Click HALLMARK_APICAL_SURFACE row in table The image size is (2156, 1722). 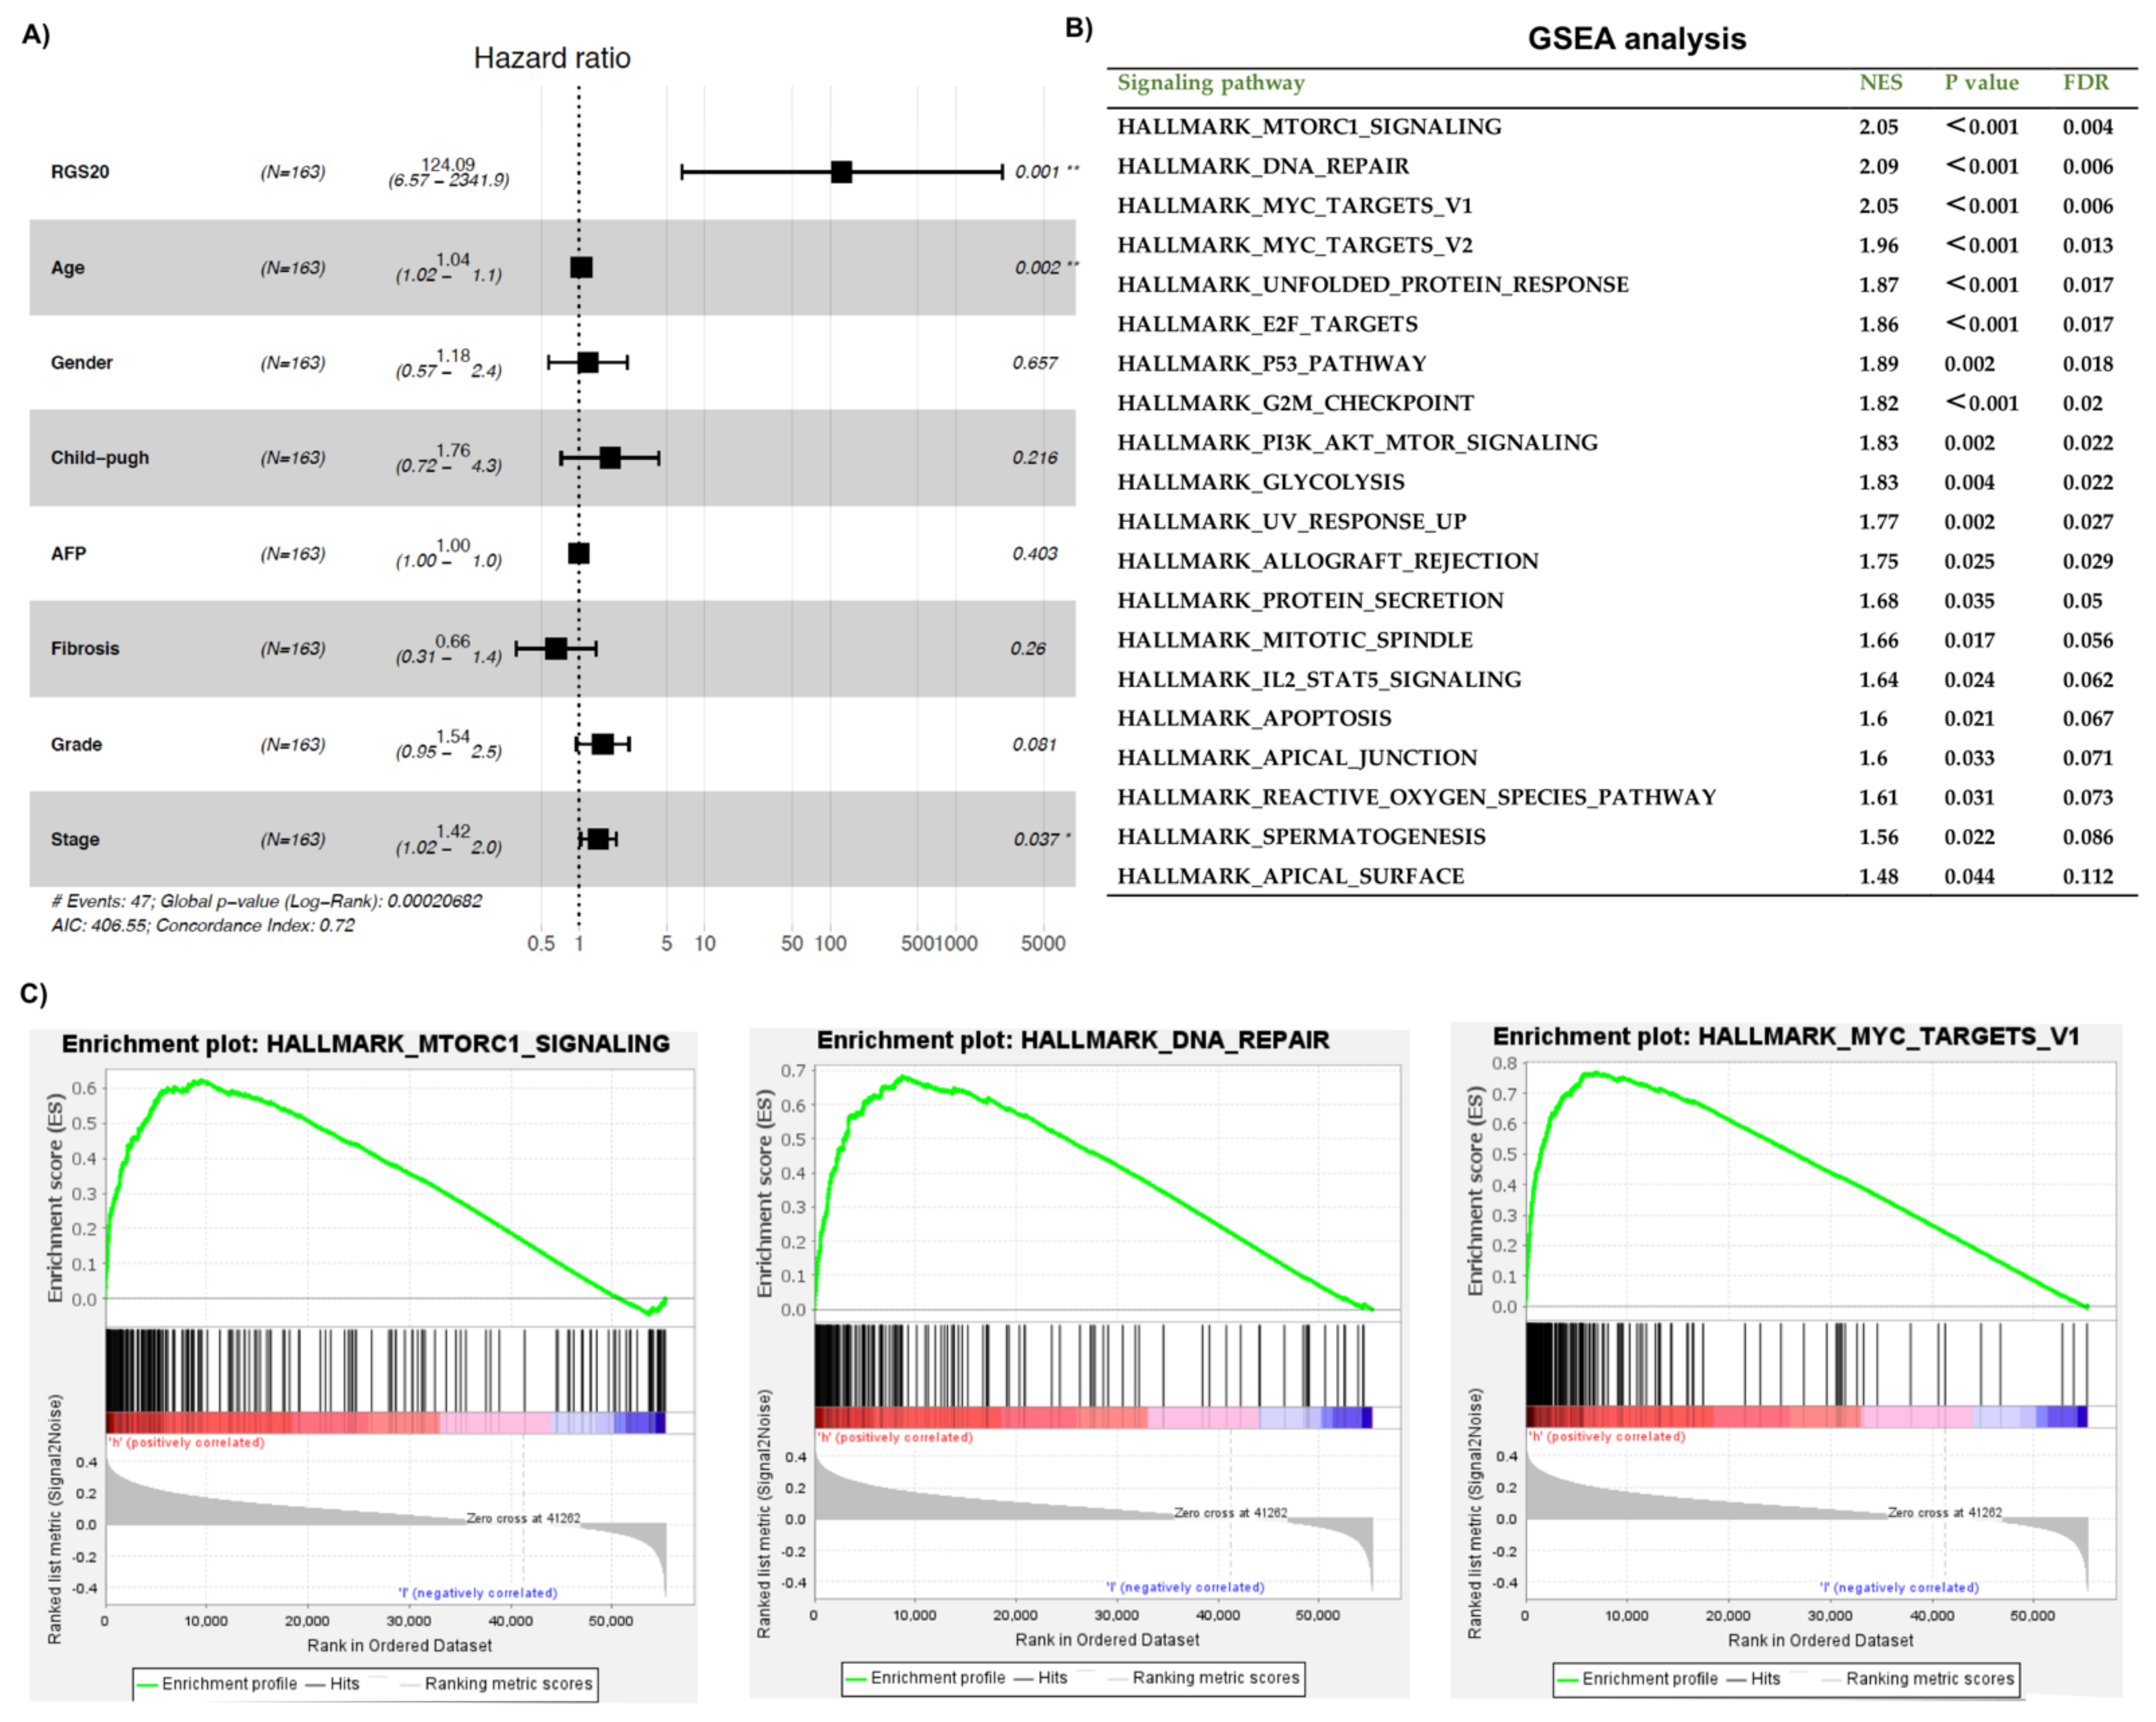coord(1290,876)
